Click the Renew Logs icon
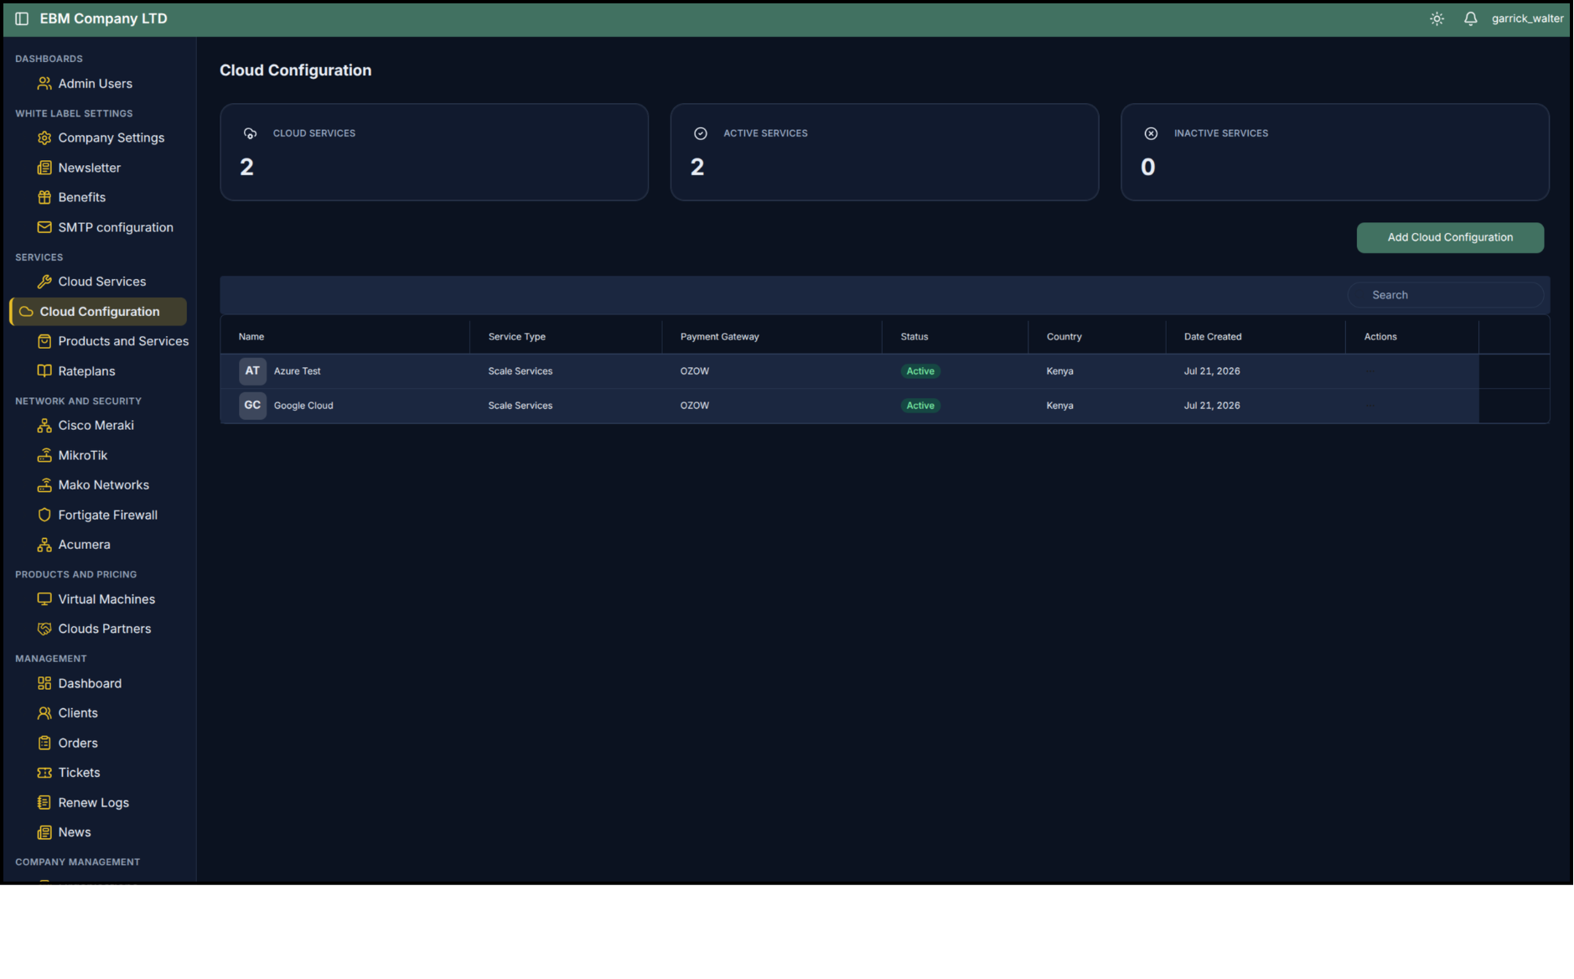This screenshot has height=979, width=1574. (44, 802)
